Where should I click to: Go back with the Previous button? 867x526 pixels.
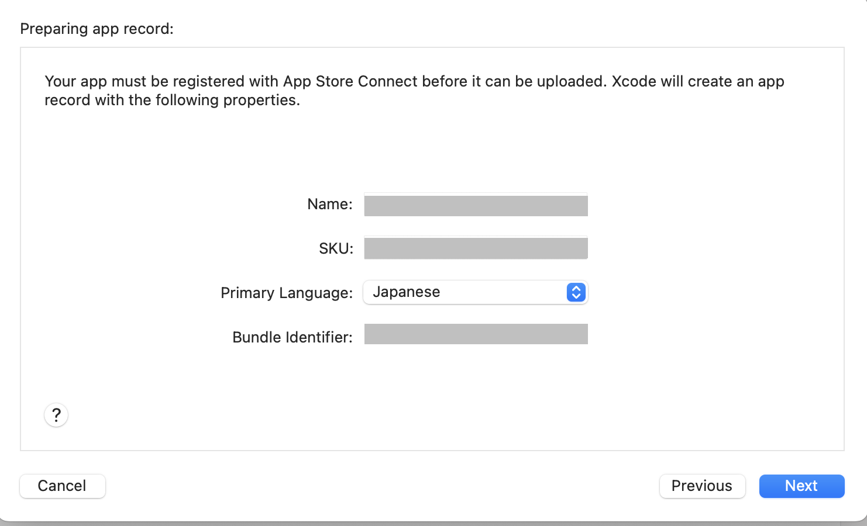(702, 486)
